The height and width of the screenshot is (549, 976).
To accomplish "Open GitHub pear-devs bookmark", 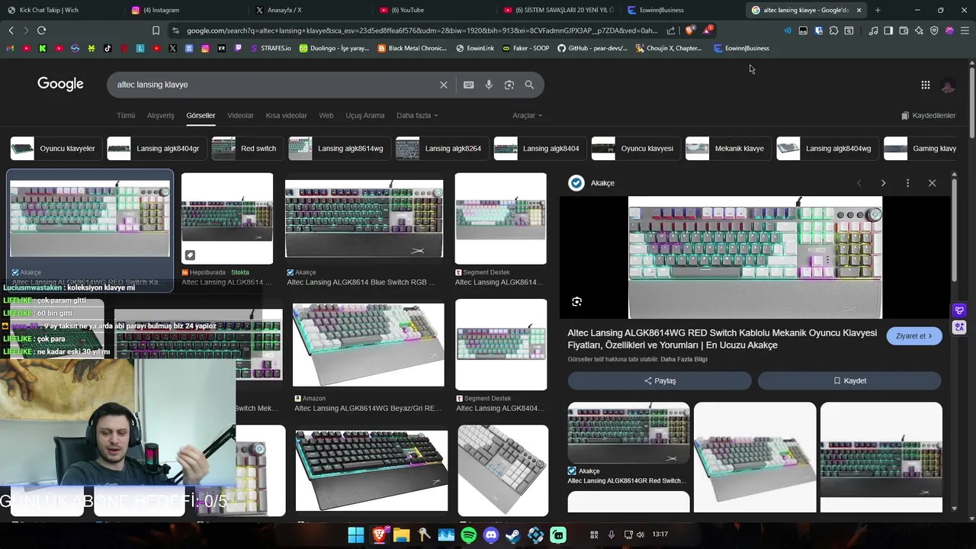I will click(x=592, y=48).
